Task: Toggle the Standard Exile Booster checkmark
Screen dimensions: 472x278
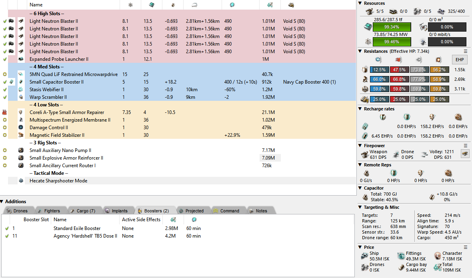Action: pyautogui.click(x=7, y=228)
